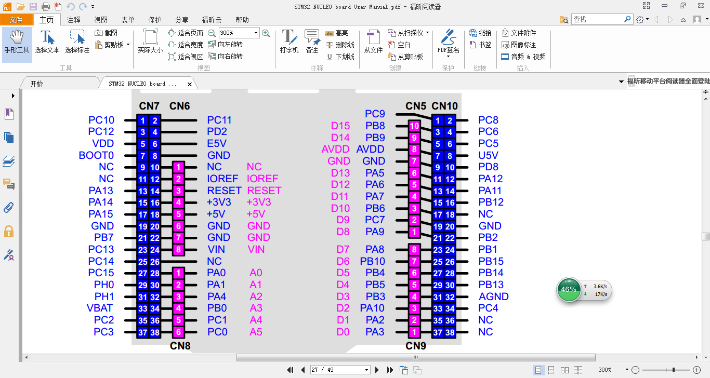Go to the next page
The height and width of the screenshot is (378, 710).
pyautogui.click(x=378, y=370)
